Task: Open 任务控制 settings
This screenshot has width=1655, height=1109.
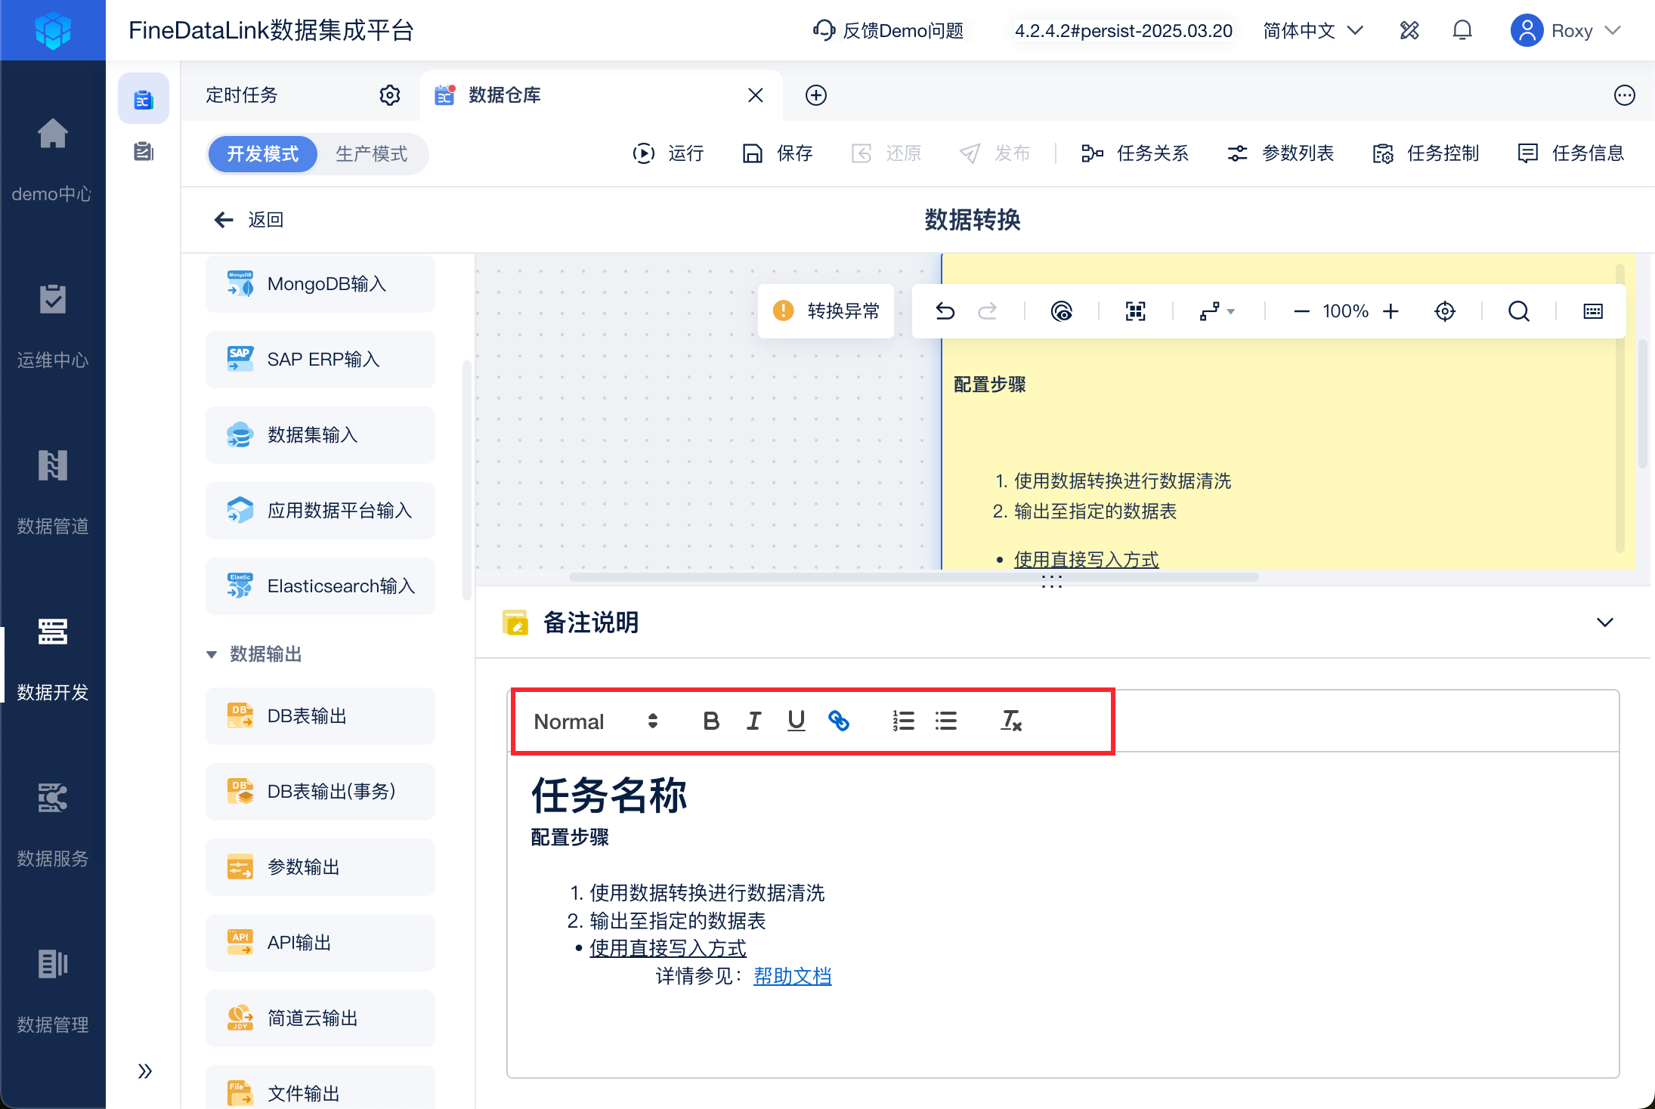Action: point(1425,153)
